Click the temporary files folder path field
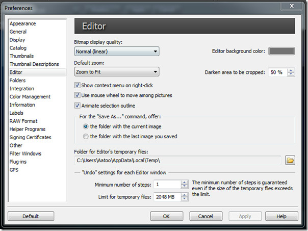 coord(177,161)
